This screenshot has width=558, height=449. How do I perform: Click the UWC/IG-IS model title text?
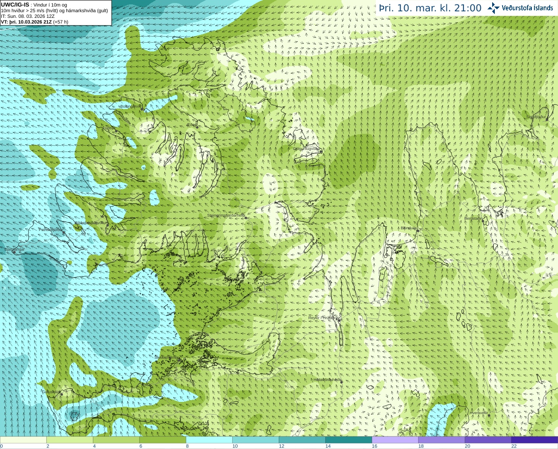coord(15,4)
